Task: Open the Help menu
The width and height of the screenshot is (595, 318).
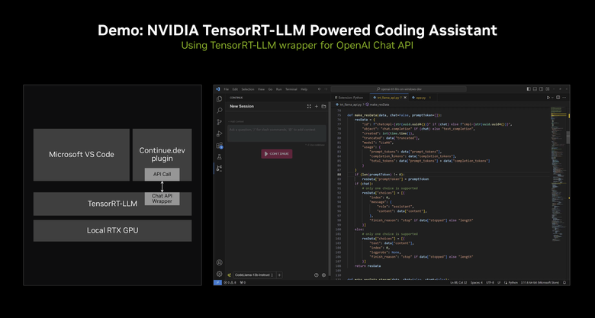Action: [x=304, y=89]
